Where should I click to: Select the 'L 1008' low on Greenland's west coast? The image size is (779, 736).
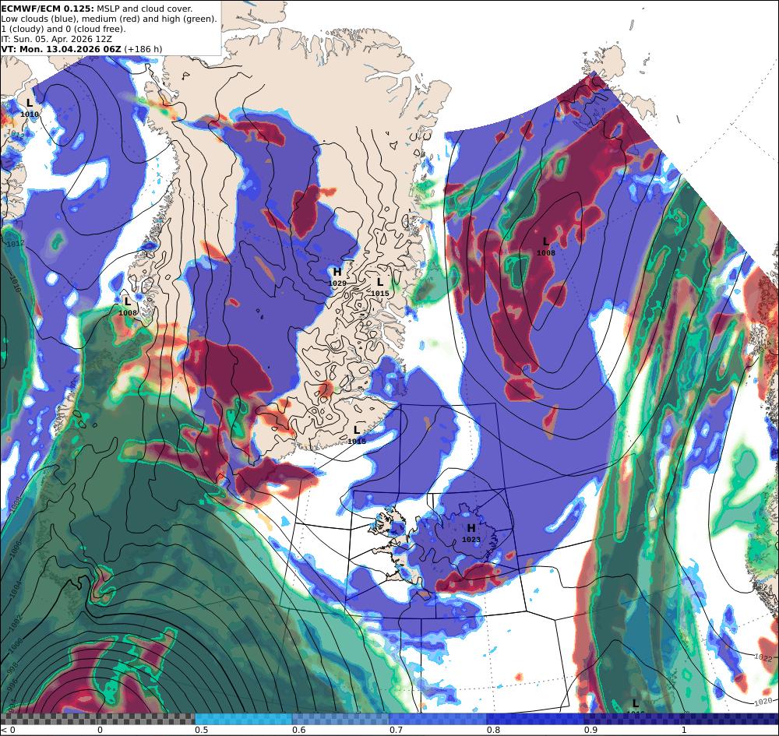(x=128, y=306)
